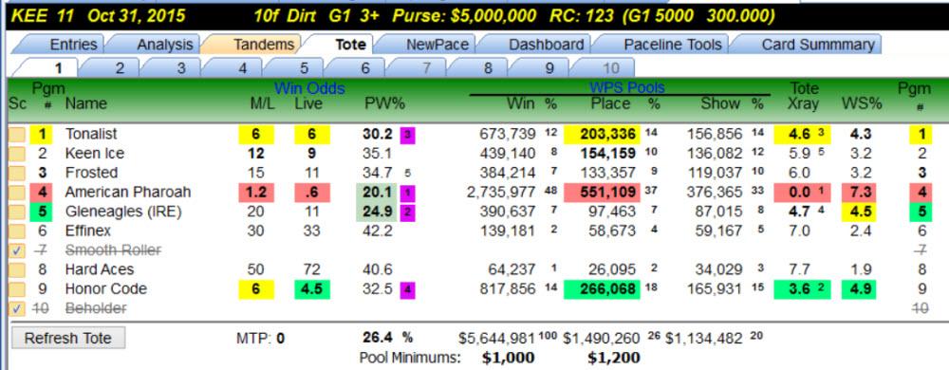949x370 pixels.
Task: Click scratched entry Beholder
Action: tap(96, 308)
